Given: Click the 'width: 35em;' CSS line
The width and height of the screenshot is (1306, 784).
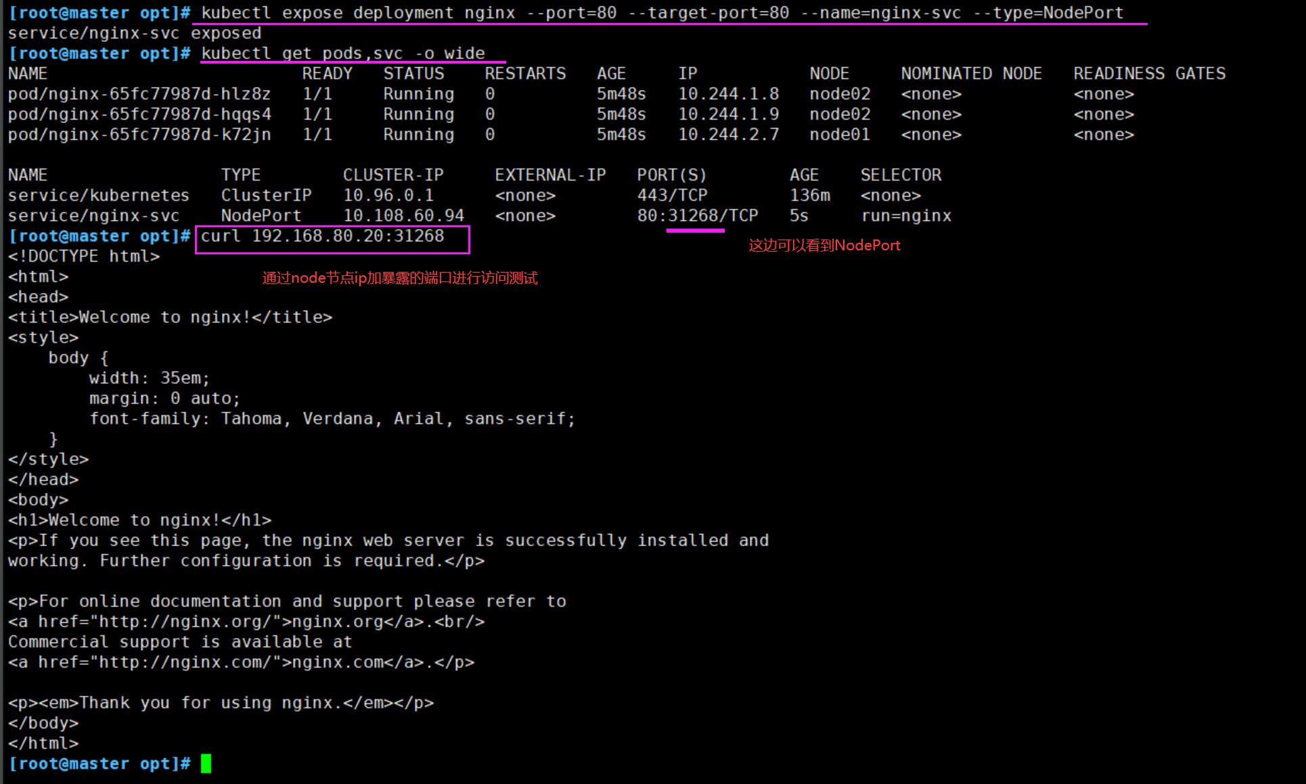Looking at the screenshot, I should tap(150, 378).
